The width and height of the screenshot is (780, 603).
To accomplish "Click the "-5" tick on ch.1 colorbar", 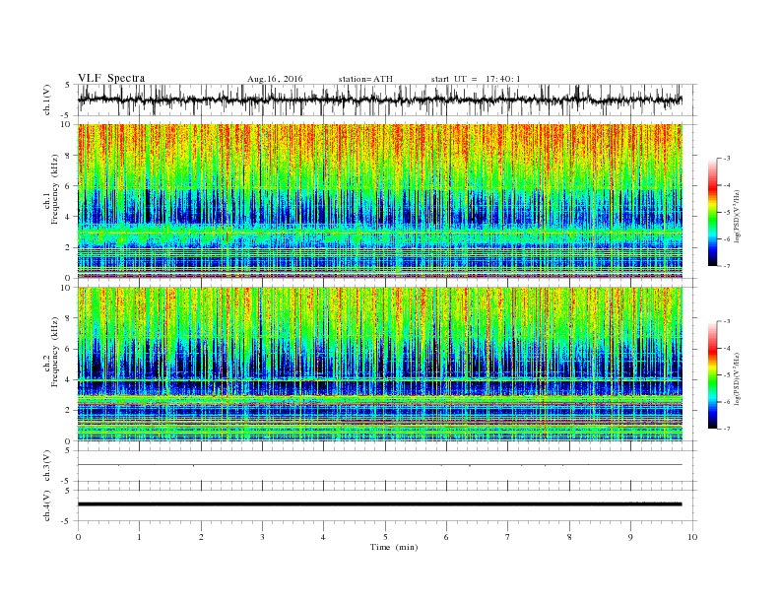I will (x=727, y=213).
